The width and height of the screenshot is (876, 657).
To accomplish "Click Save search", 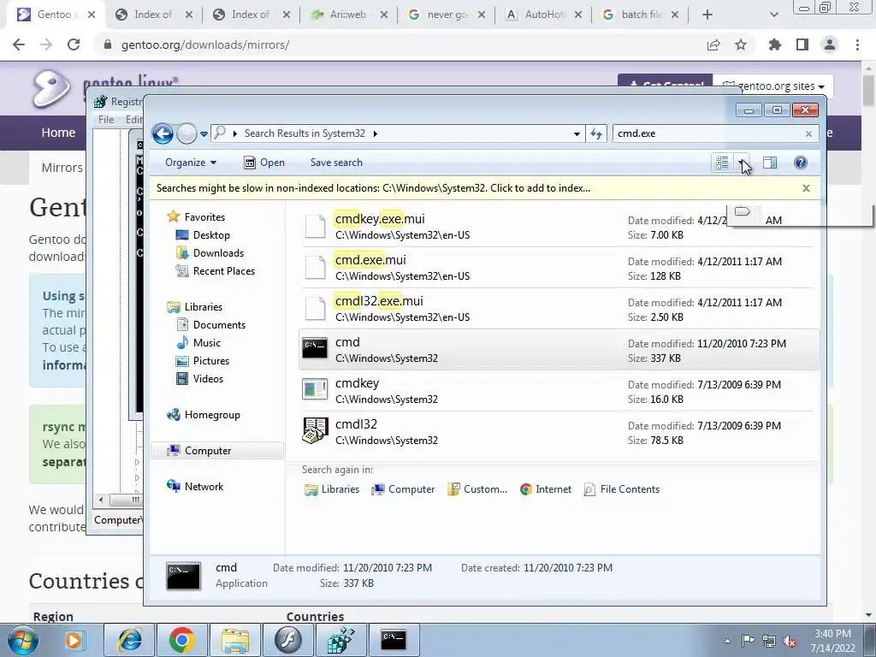I will (x=336, y=163).
